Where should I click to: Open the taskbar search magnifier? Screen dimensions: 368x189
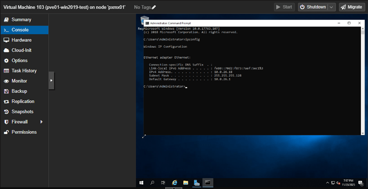(x=152, y=183)
